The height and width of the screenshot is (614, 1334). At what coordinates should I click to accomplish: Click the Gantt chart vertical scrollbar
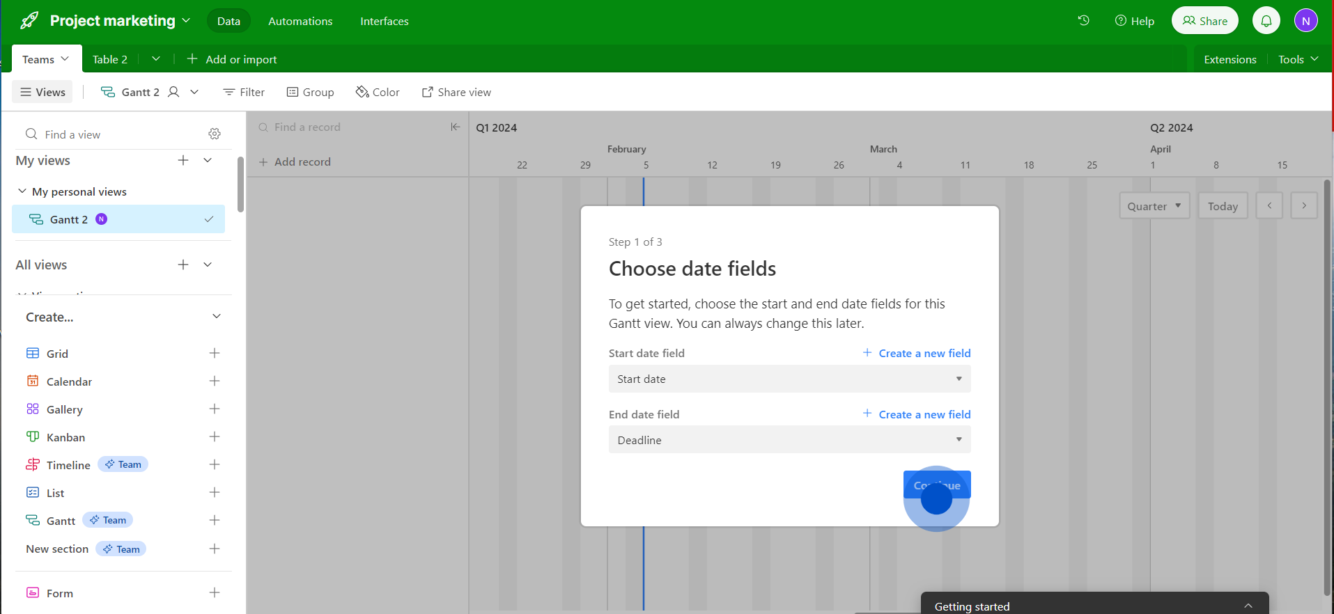click(x=1326, y=386)
